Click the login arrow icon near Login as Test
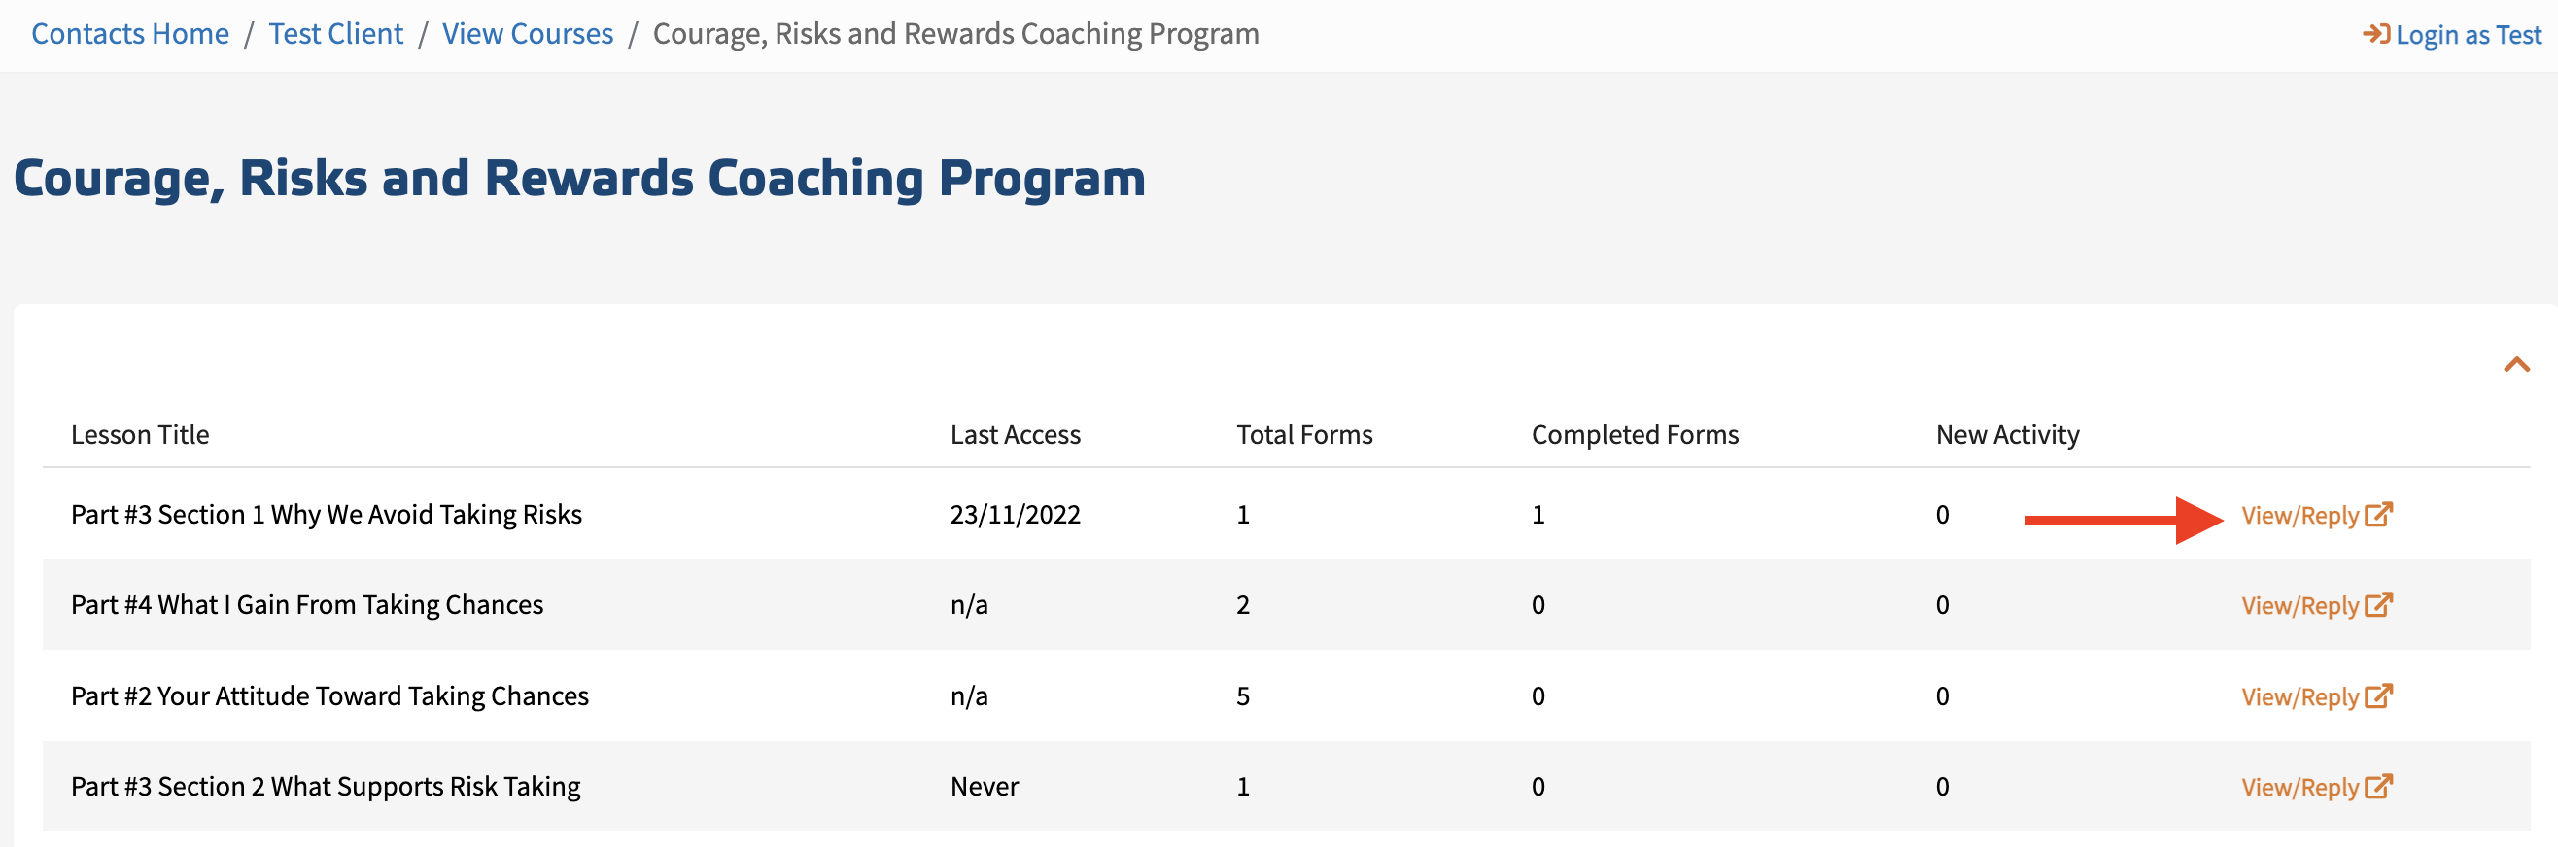 pos(2375,34)
